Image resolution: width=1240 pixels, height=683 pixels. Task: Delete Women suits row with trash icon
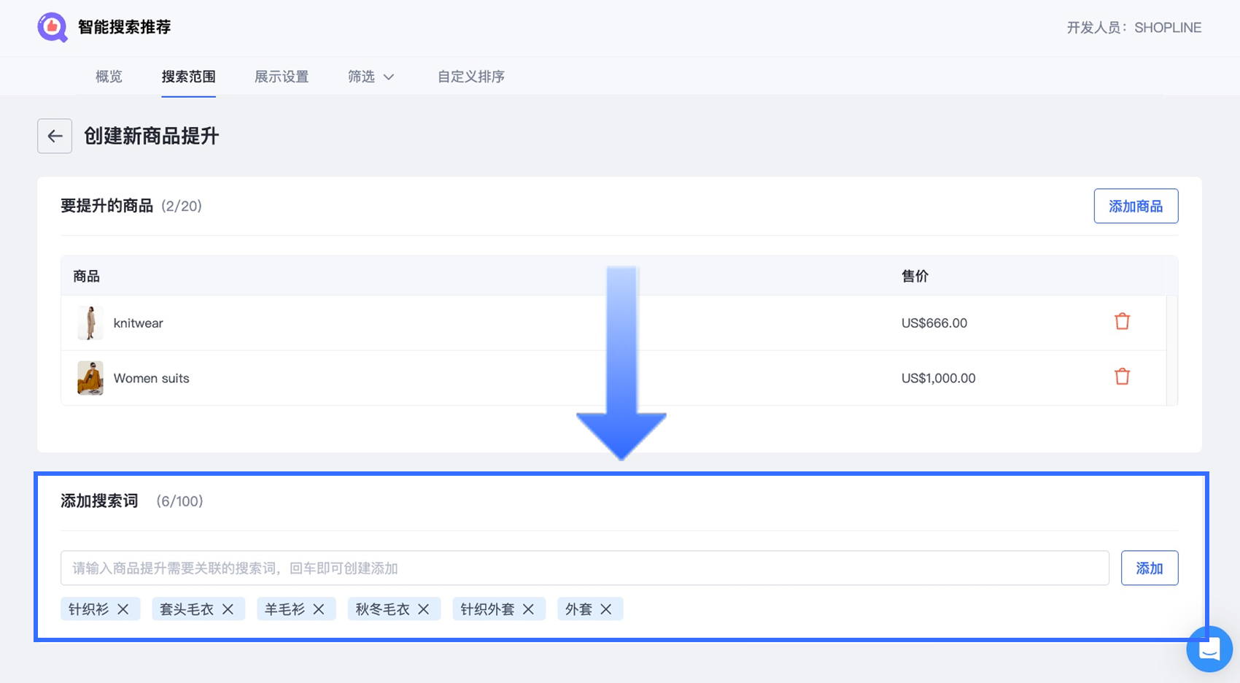[1122, 377]
